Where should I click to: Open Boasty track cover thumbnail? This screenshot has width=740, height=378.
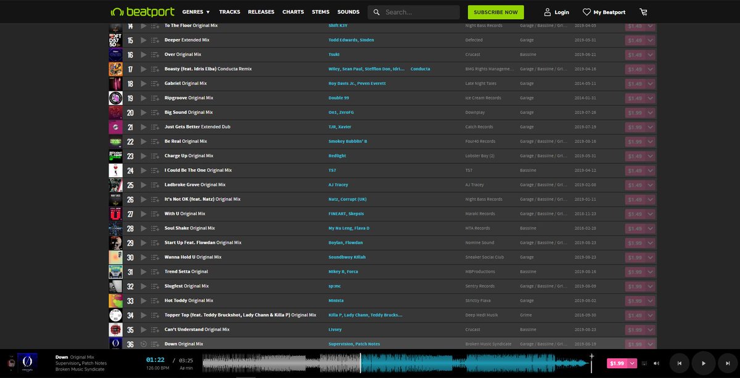(x=115, y=69)
